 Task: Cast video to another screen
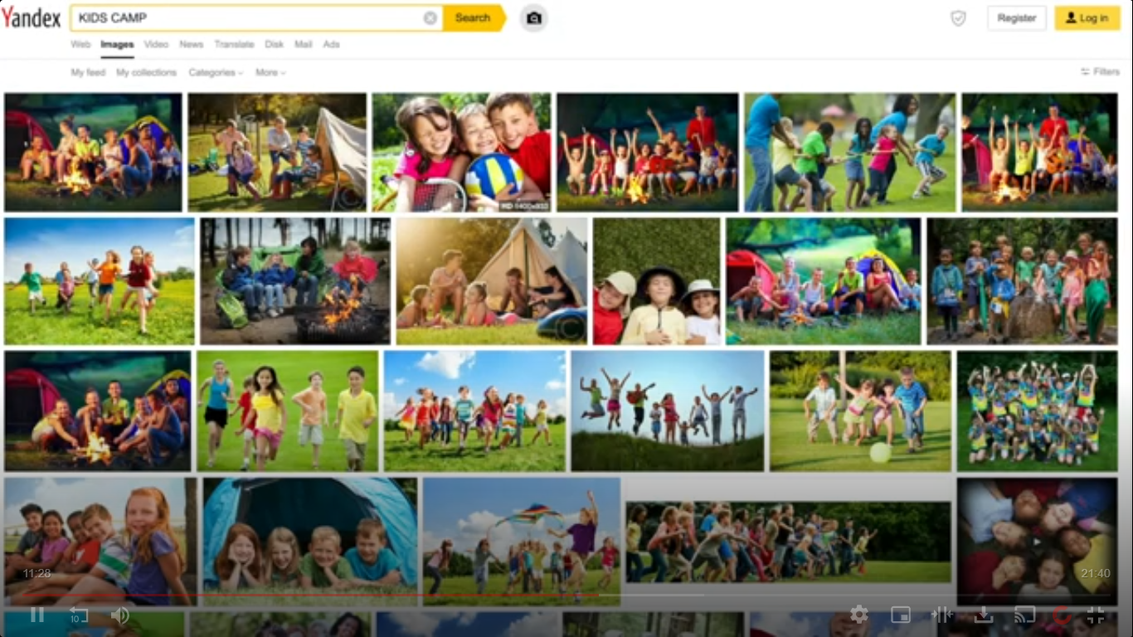[x=1024, y=615]
